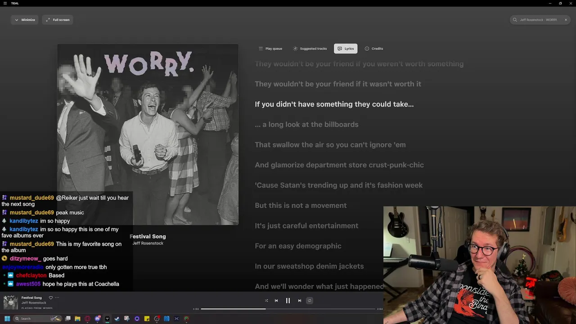Switch player to Full screen

click(x=58, y=20)
